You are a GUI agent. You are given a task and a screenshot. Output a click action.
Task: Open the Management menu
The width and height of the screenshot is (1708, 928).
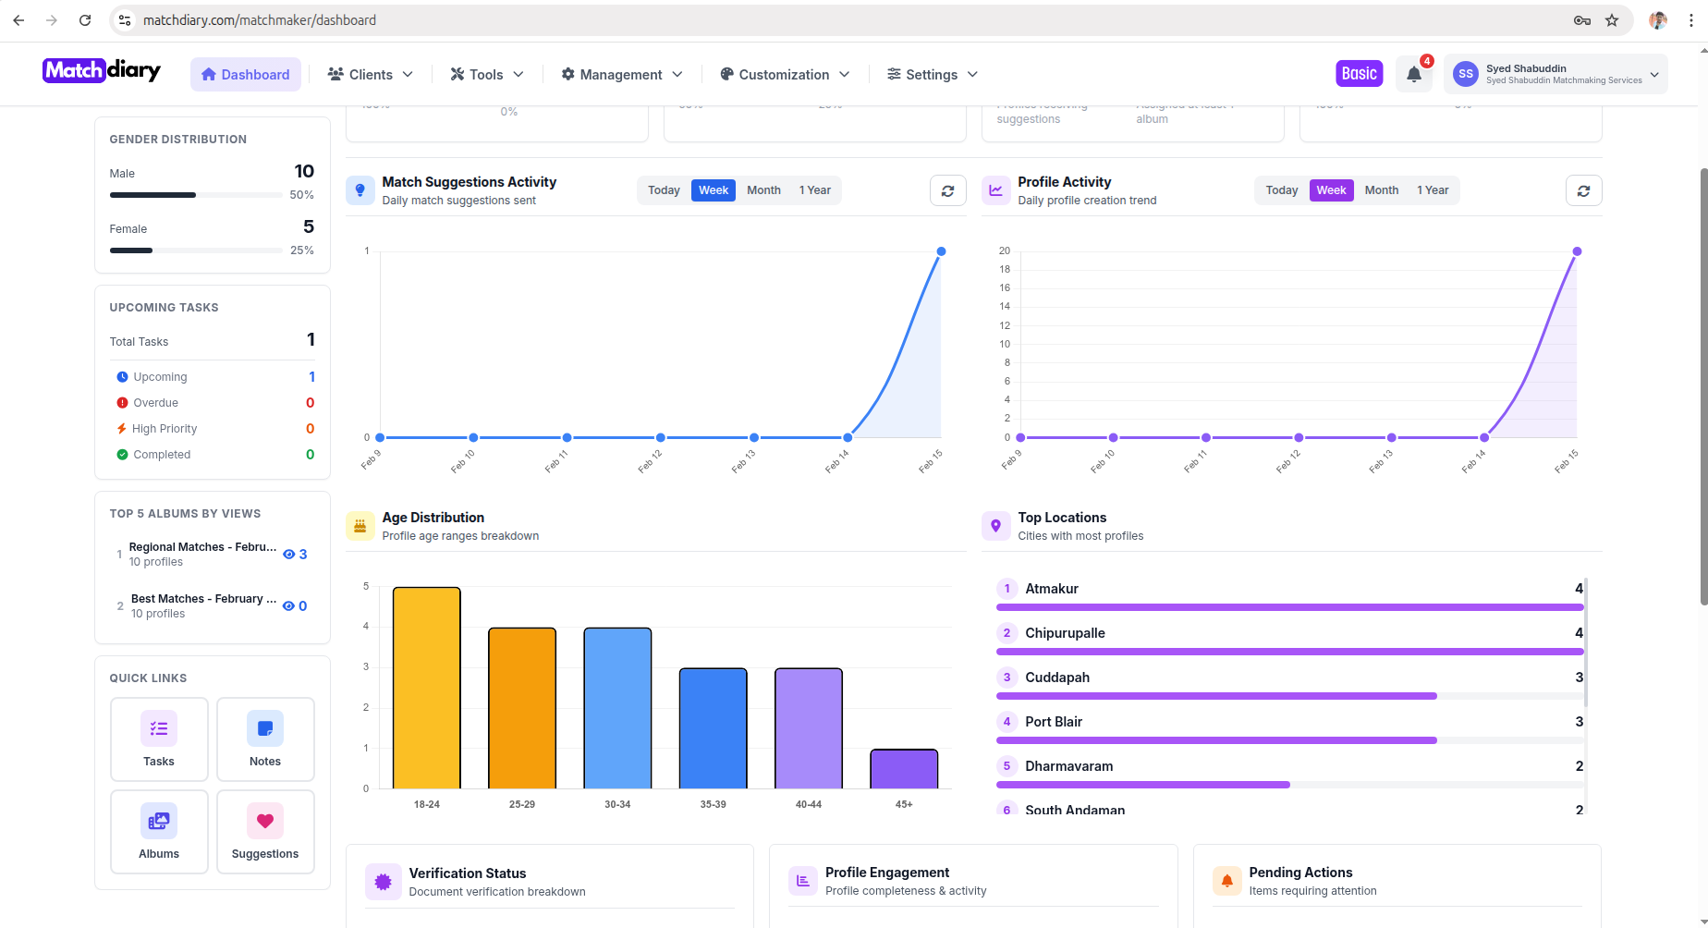click(x=620, y=74)
